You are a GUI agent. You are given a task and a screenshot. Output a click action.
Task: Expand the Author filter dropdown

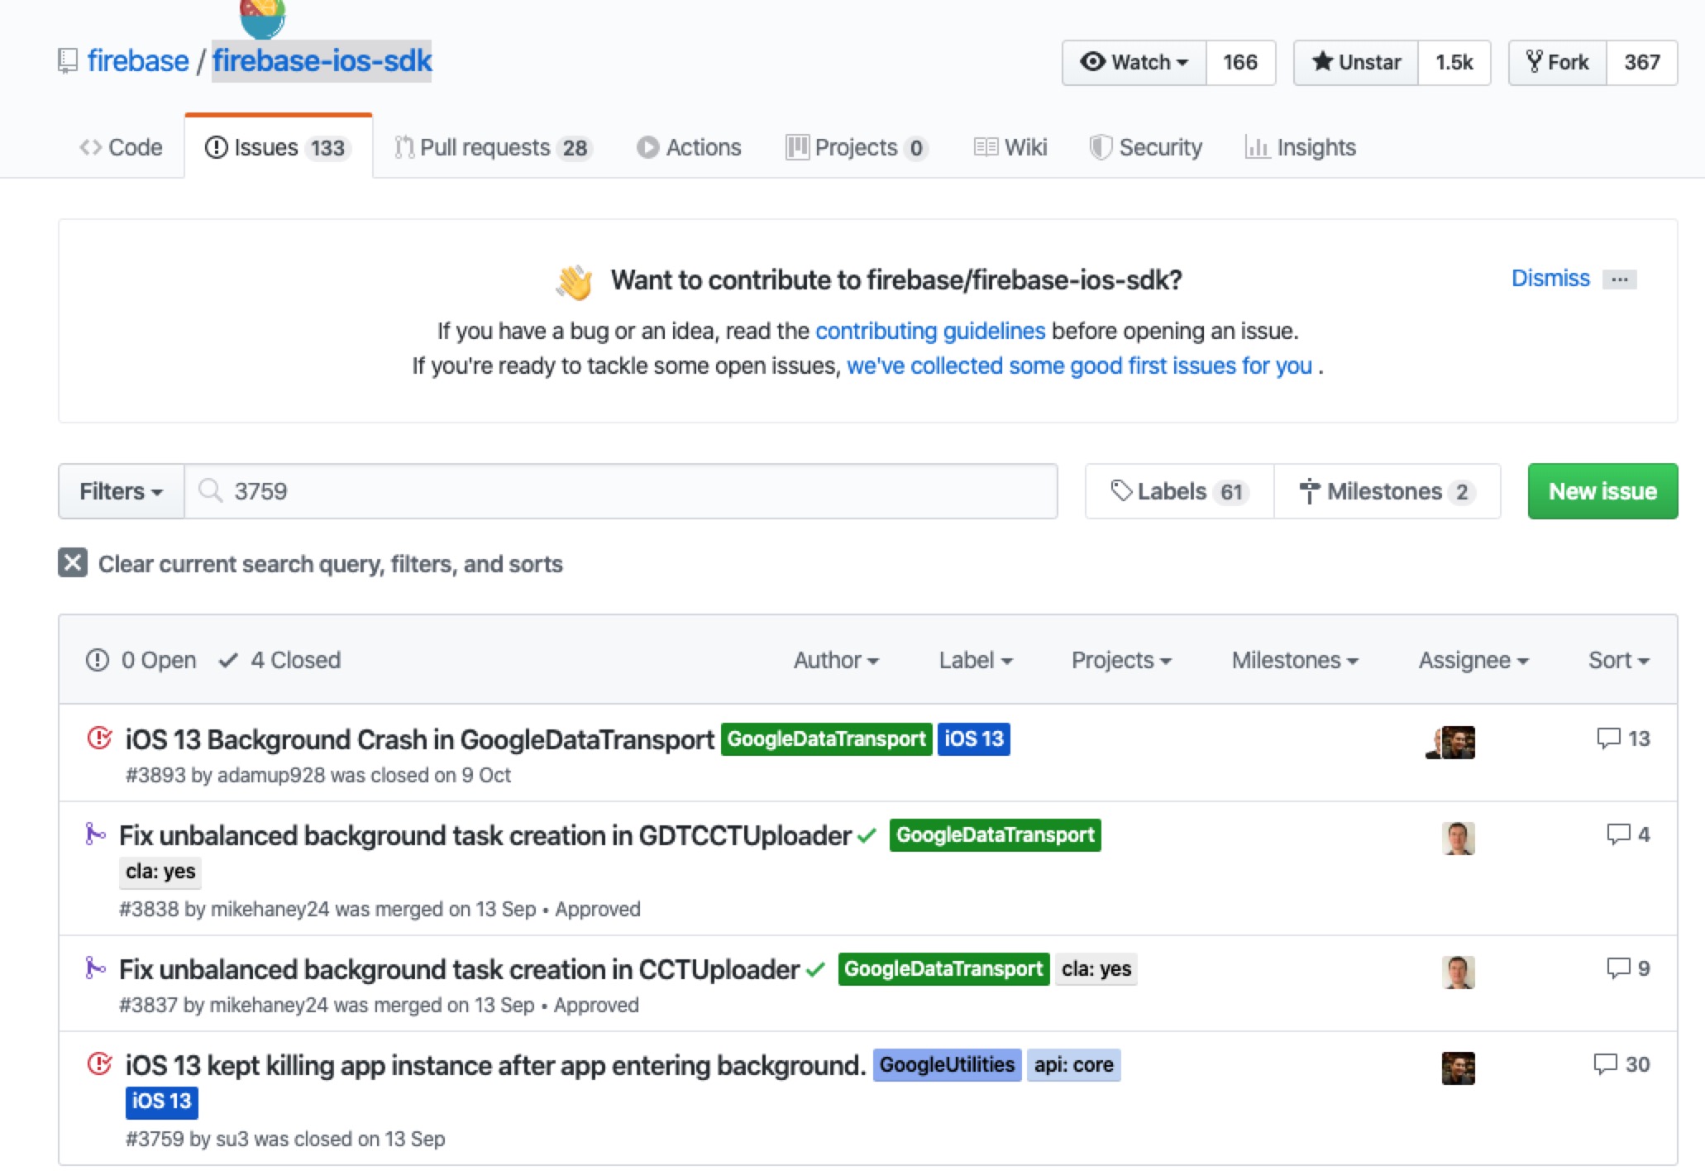pyautogui.click(x=836, y=660)
